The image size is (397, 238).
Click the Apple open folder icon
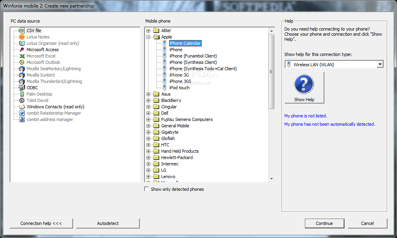156,37
